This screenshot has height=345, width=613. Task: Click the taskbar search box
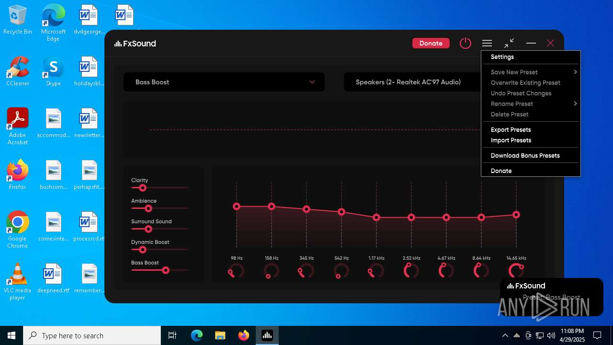pos(92,335)
